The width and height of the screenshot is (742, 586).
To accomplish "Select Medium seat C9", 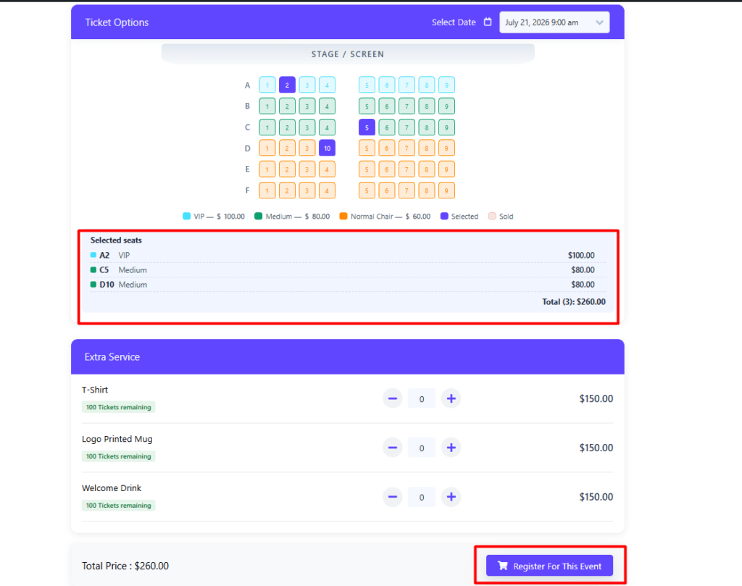I will coord(446,127).
